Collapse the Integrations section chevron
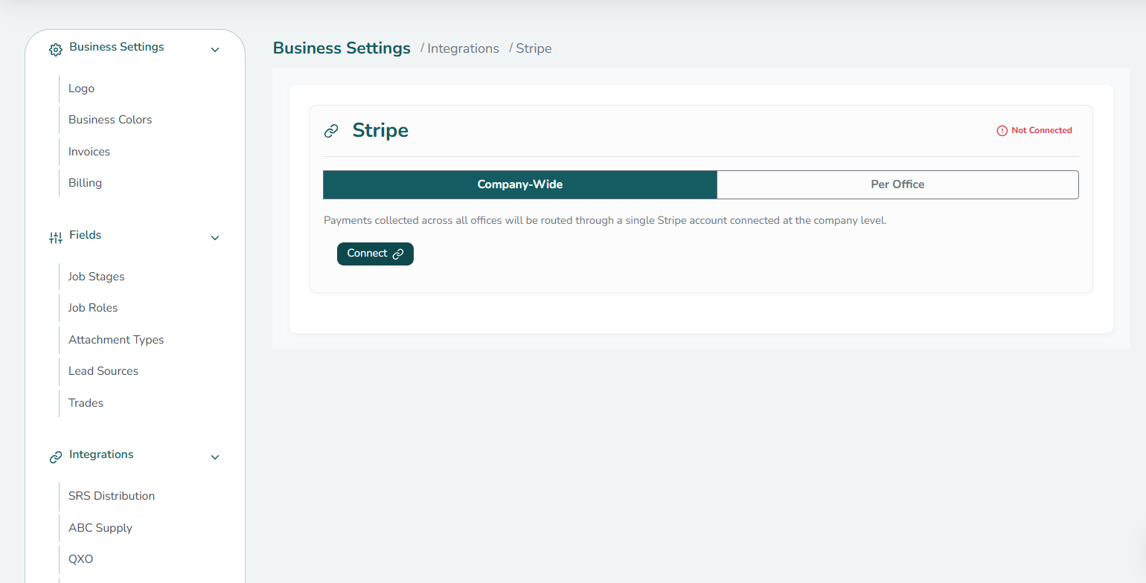 215,457
